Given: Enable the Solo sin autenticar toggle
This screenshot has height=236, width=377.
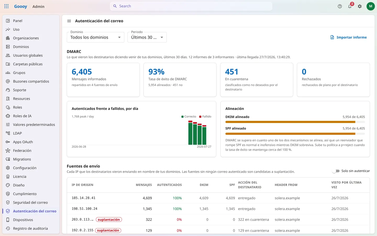Looking at the screenshot, I should click(x=336, y=171).
